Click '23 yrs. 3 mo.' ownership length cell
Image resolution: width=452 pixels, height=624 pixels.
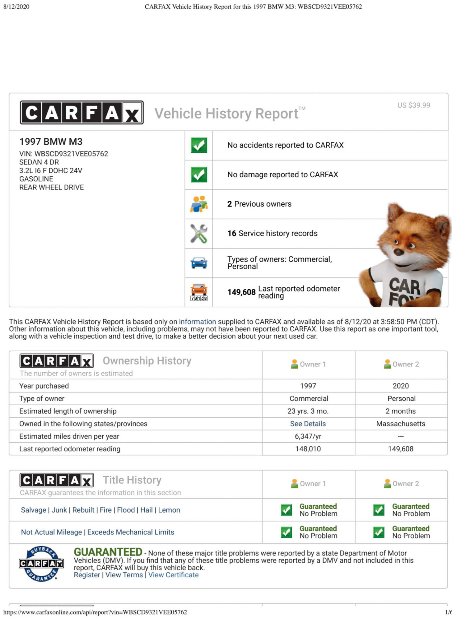tap(308, 411)
